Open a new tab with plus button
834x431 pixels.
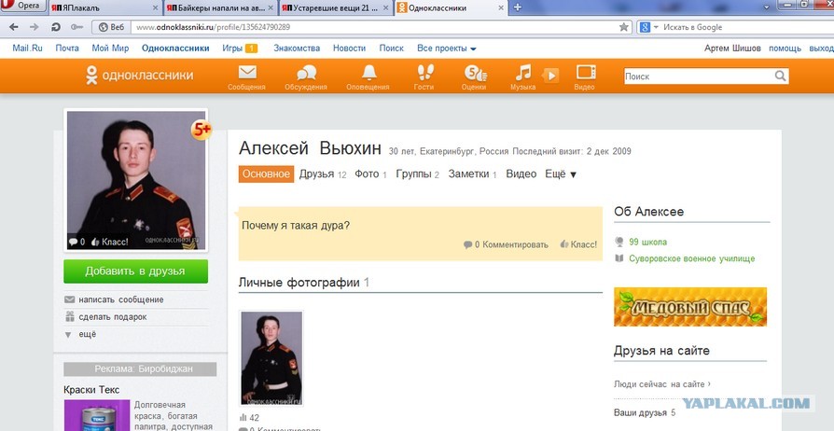(517, 7)
